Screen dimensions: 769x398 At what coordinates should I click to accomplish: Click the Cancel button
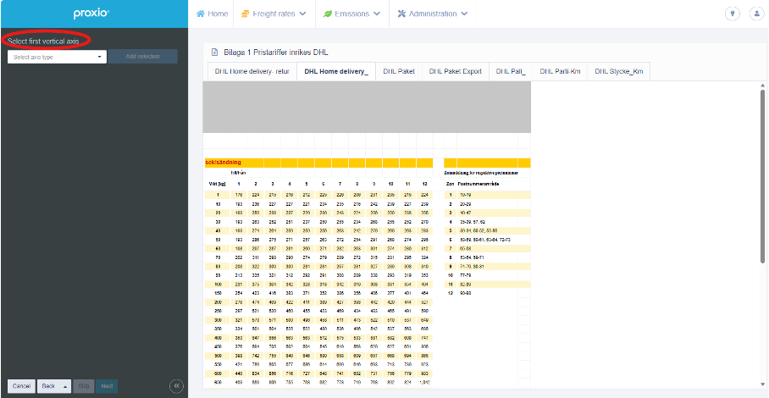(x=21, y=386)
